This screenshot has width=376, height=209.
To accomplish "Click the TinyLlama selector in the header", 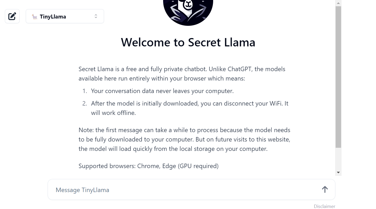I will tap(65, 16).
